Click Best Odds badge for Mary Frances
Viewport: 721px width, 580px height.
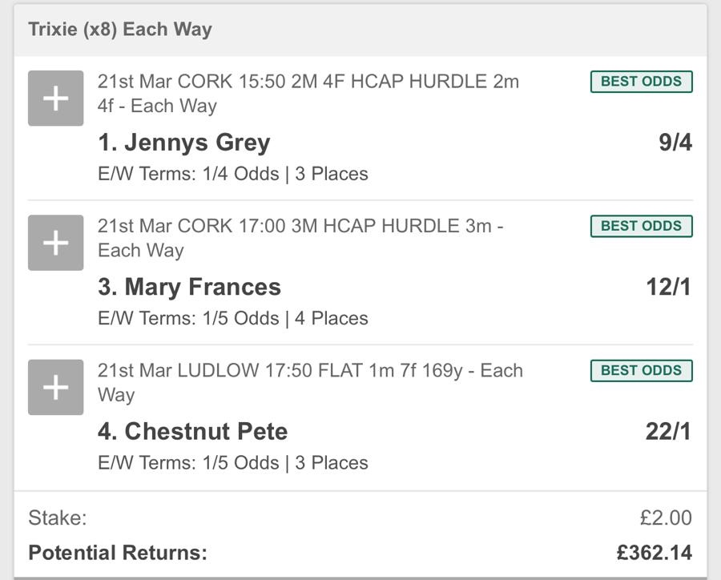(641, 226)
